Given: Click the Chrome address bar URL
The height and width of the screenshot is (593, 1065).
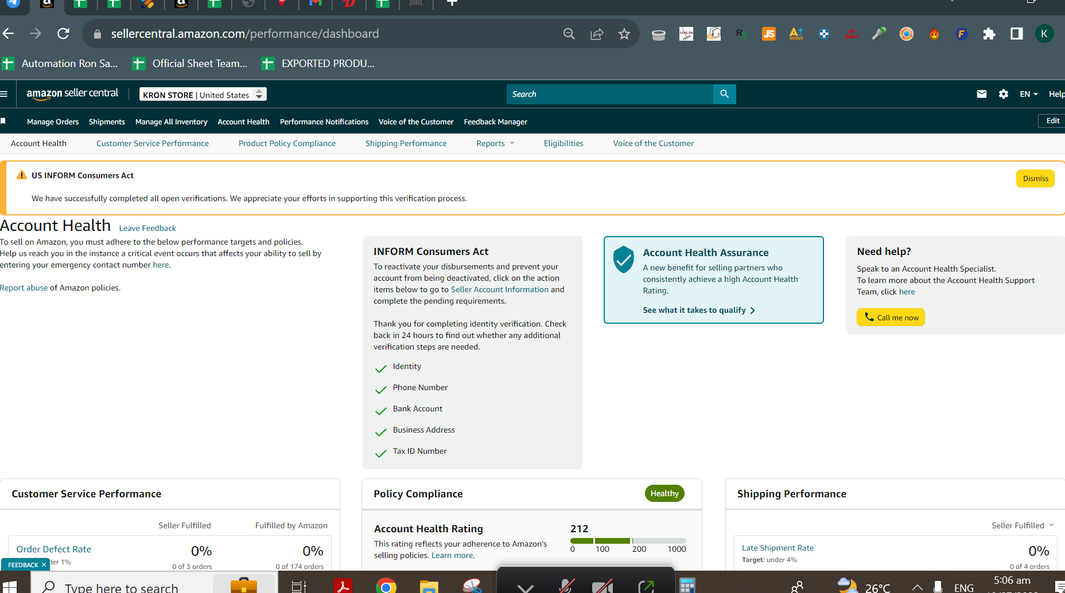Looking at the screenshot, I should [x=245, y=34].
